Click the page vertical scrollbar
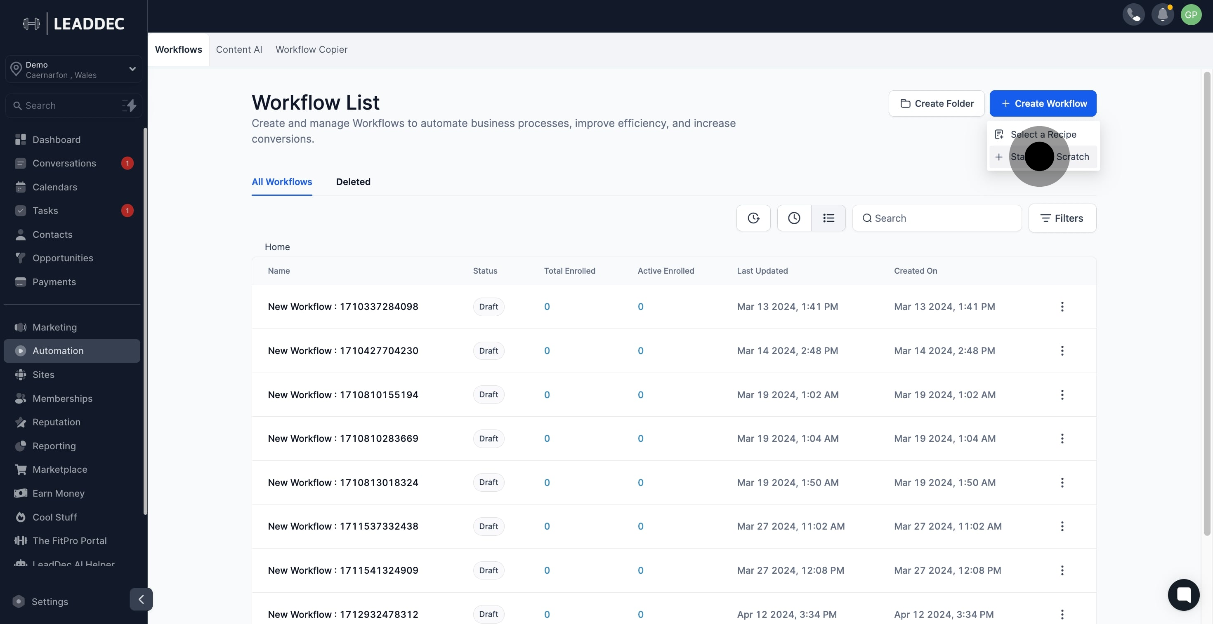The image size is (1213, 624). 1206,301
